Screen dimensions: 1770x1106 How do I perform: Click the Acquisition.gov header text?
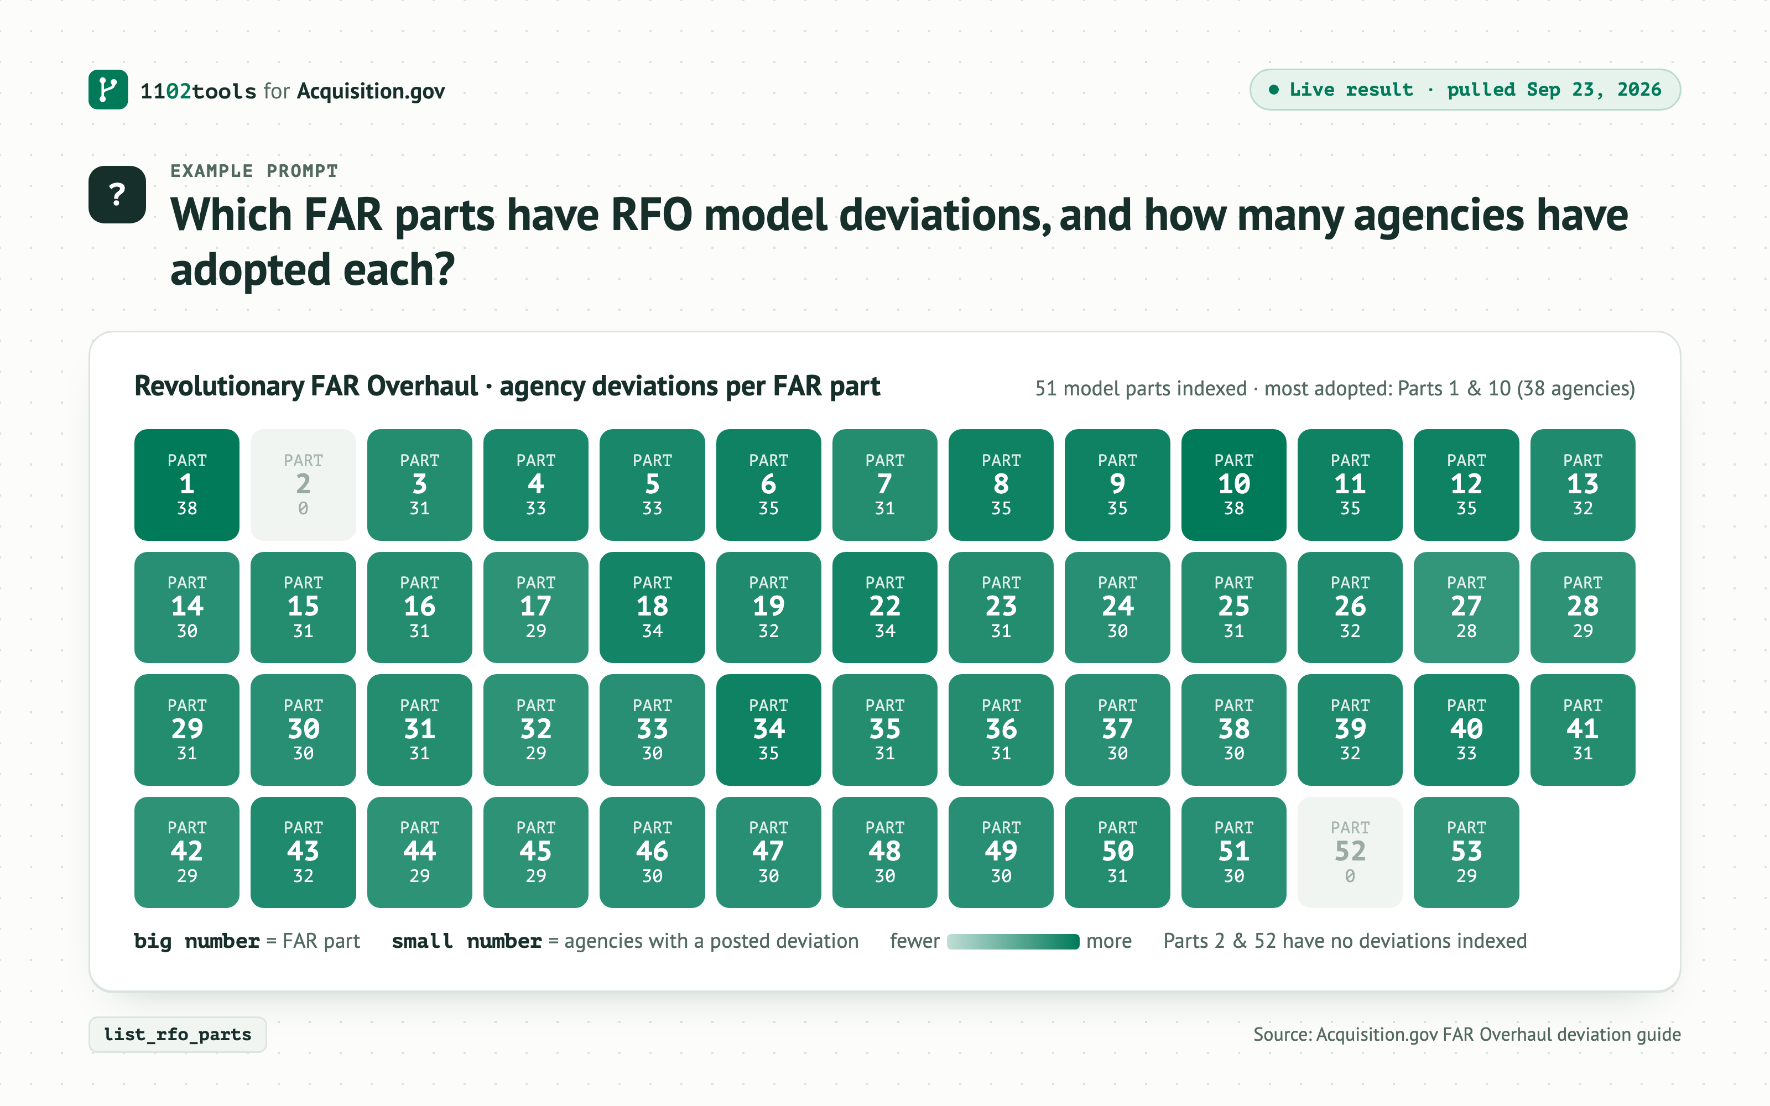click(x=371, y=91)
